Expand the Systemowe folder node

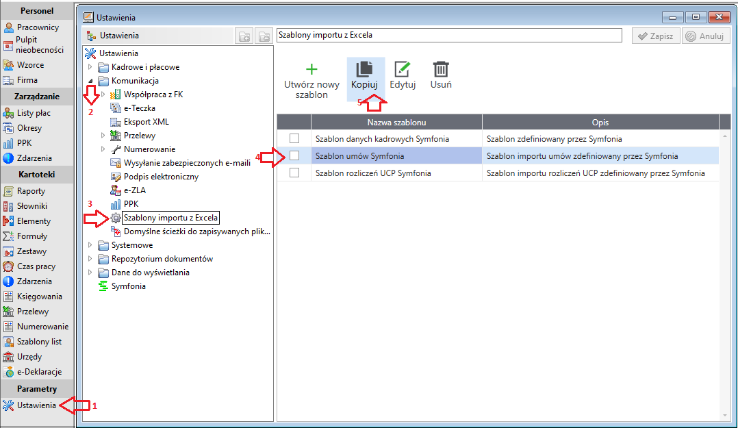pos(90,245)
